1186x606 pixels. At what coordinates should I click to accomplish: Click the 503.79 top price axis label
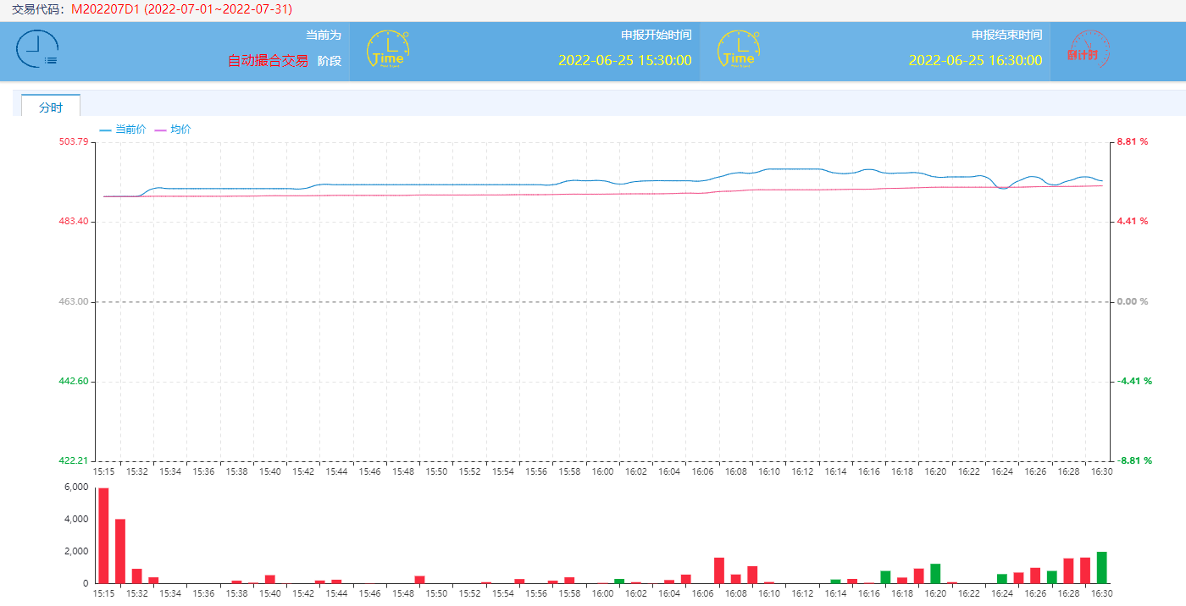tap(73, 141)
